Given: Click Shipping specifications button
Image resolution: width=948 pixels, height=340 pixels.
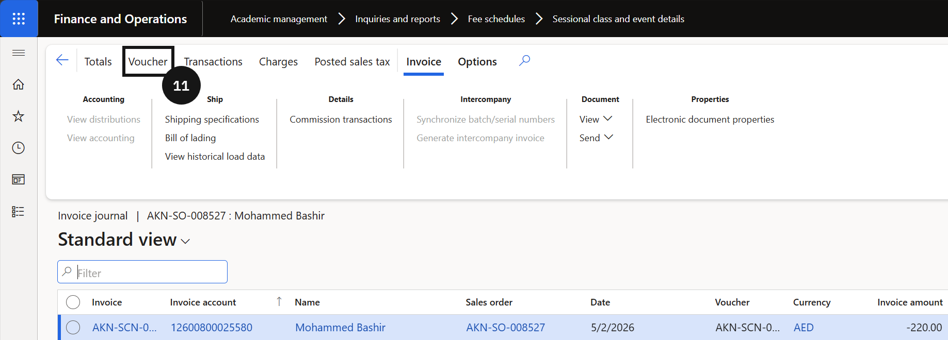Looking at the screenshot, I should click(x=212, y=120).
